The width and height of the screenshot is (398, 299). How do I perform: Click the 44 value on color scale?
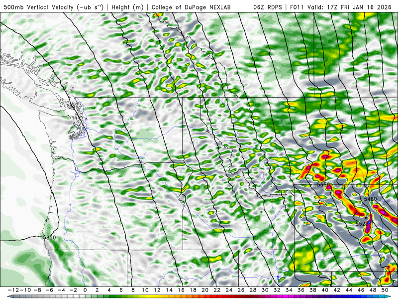[349, 290]
